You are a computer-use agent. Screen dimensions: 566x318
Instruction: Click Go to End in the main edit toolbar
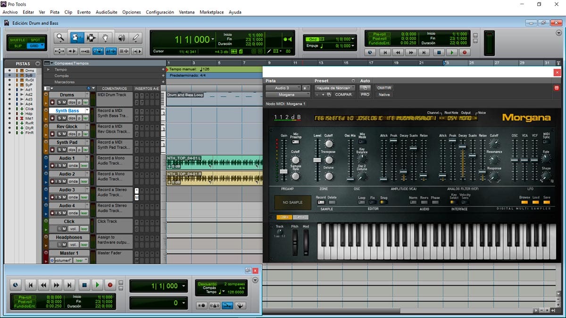coord(424,53)
